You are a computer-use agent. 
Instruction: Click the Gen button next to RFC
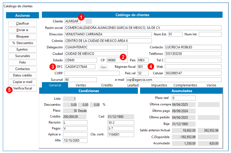click(x=103, y=67)
